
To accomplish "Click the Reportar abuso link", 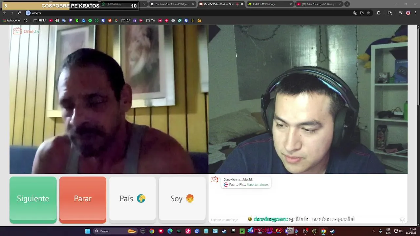I will point(257,185).
